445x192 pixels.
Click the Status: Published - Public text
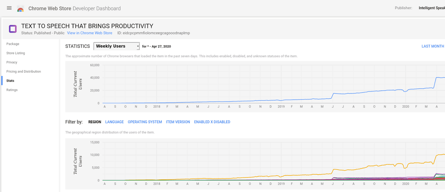(43, 33)
